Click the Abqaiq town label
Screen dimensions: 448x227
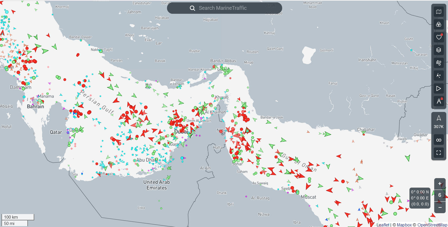tap(6, 106)
